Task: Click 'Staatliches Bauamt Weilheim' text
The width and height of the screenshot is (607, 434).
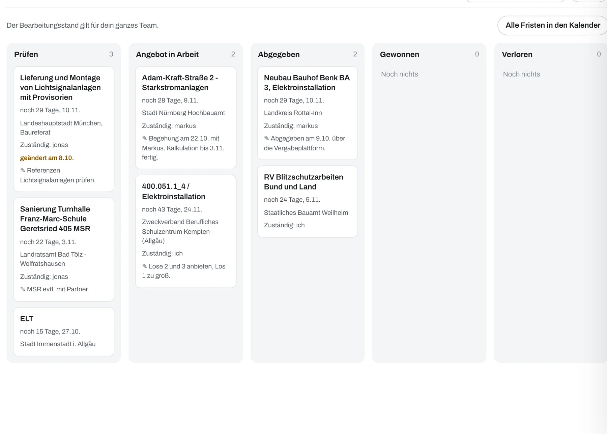Action: coord(306,213)
